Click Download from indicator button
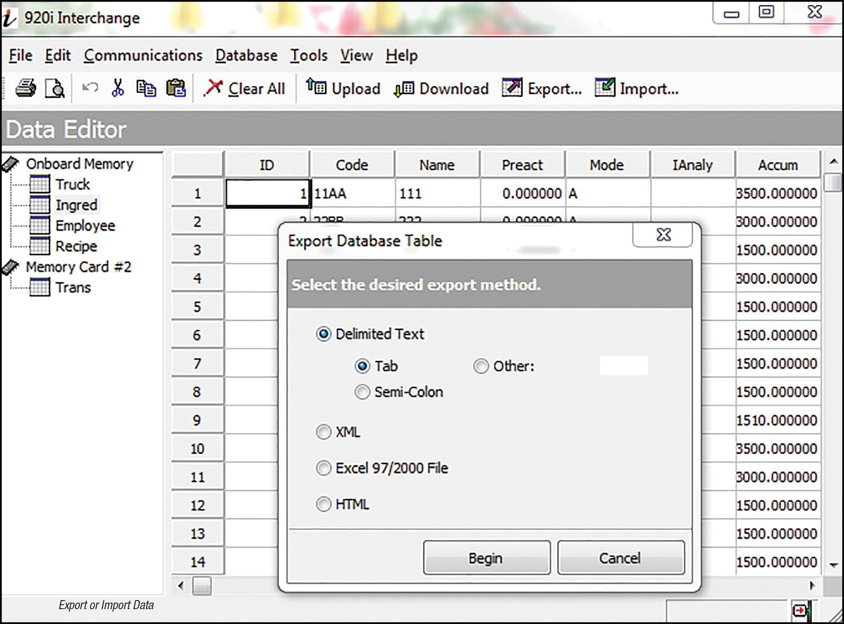 (441, 89)
